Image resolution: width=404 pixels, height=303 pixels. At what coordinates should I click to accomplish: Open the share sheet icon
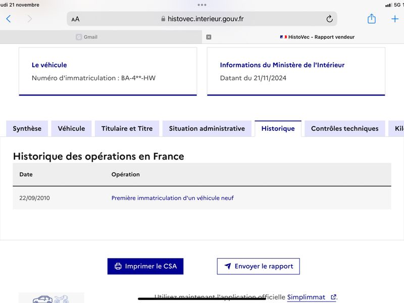pos(371,19)
